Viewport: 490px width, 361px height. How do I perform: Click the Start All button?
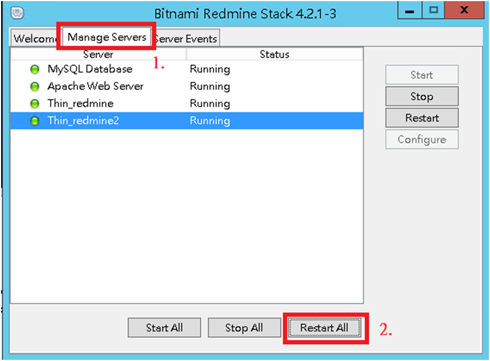pyautogui.click(x=165, y=328)
